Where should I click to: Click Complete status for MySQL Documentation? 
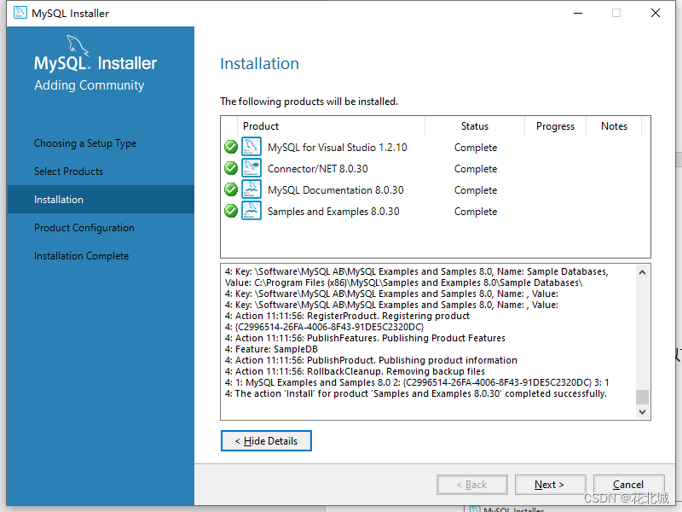pyautogui.click(x=476, y=190)
